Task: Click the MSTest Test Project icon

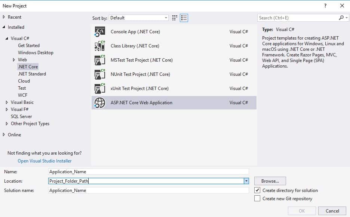Action: tap(100, 60)
